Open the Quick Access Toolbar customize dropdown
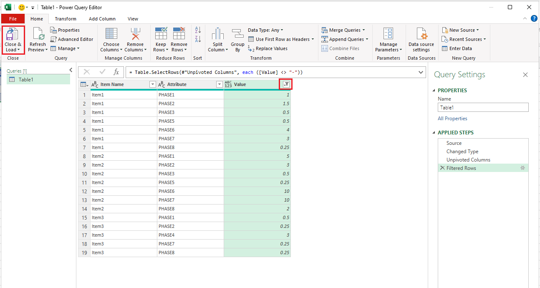 coord(33,8)
